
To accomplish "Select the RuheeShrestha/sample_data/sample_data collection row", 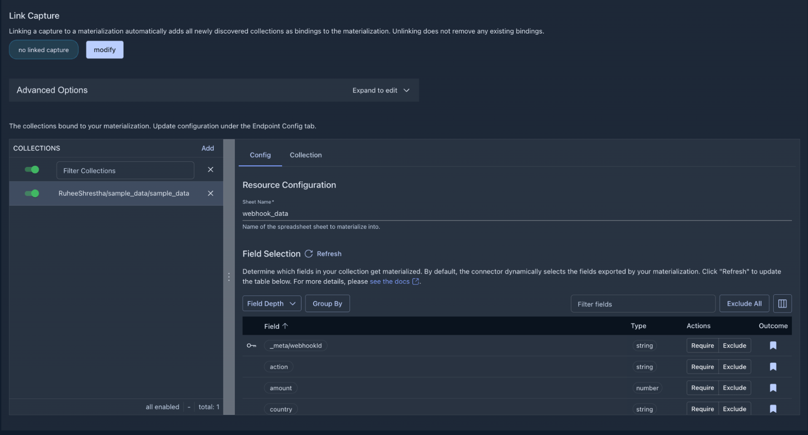I will [116, 193].
